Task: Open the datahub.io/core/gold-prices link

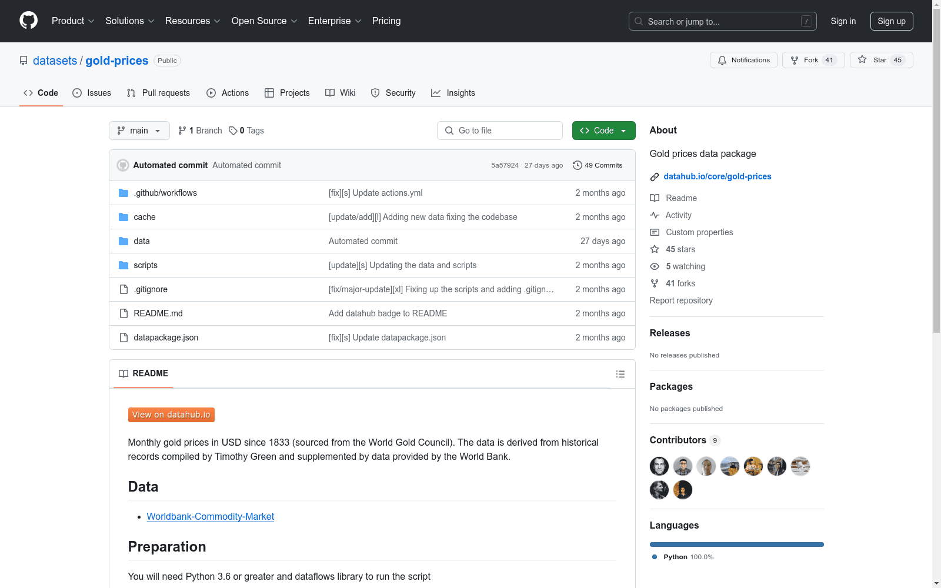Action: pos(718,176)
